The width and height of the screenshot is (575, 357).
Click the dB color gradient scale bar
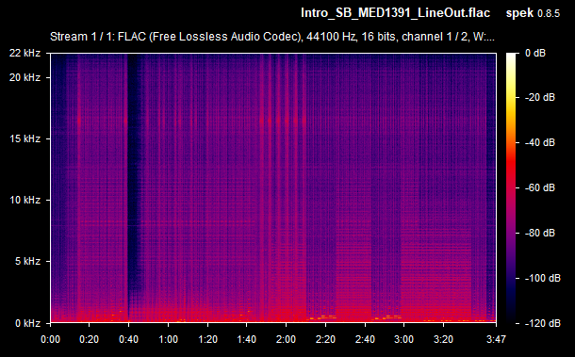511,188
